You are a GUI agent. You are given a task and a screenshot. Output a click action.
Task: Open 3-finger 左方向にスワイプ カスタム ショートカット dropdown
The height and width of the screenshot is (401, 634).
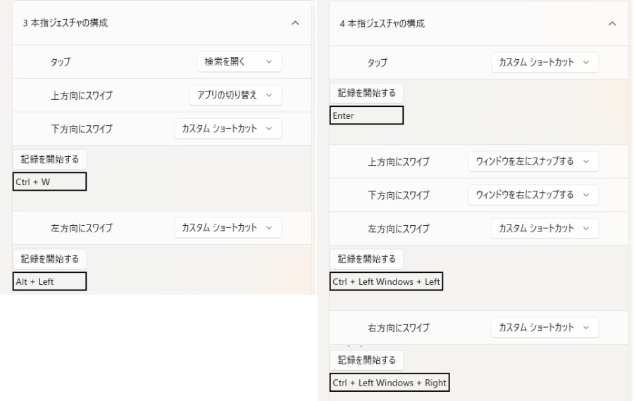(228, 228)
